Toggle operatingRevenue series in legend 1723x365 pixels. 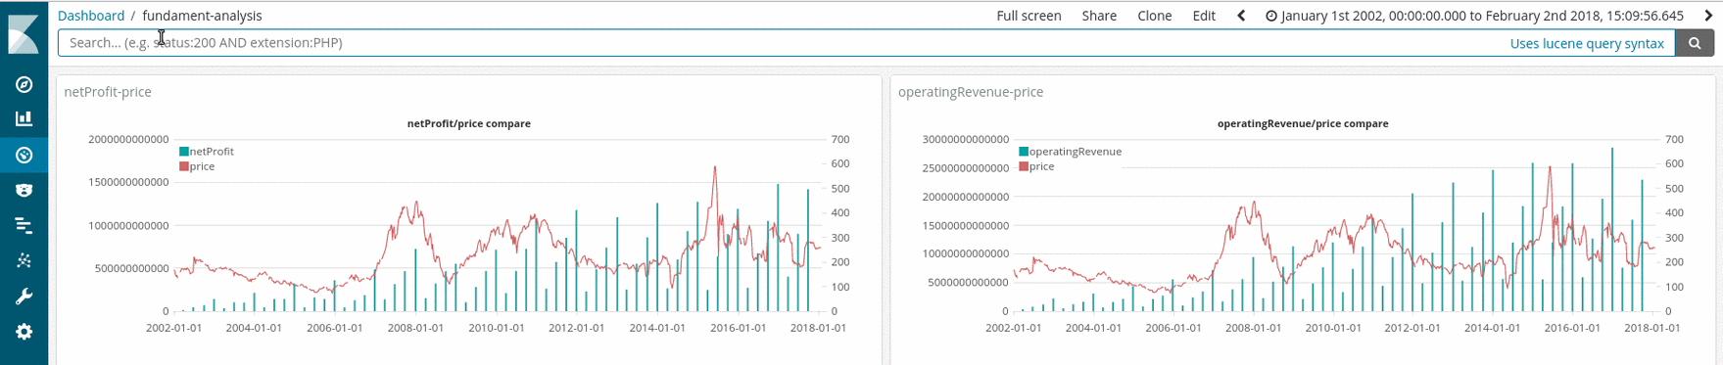click(1070, 152)
